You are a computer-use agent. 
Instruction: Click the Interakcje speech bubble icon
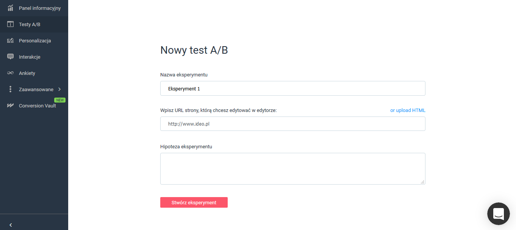tap(10, 56)
